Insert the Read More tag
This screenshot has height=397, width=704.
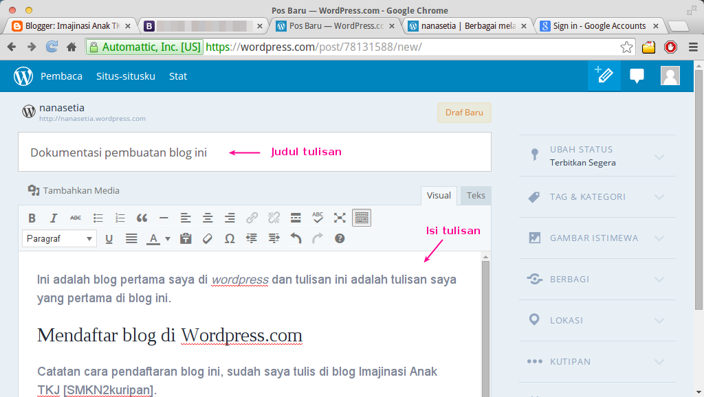[x=296, y=218]
